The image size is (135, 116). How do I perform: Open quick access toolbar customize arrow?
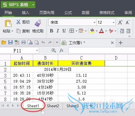click(57, 42)
